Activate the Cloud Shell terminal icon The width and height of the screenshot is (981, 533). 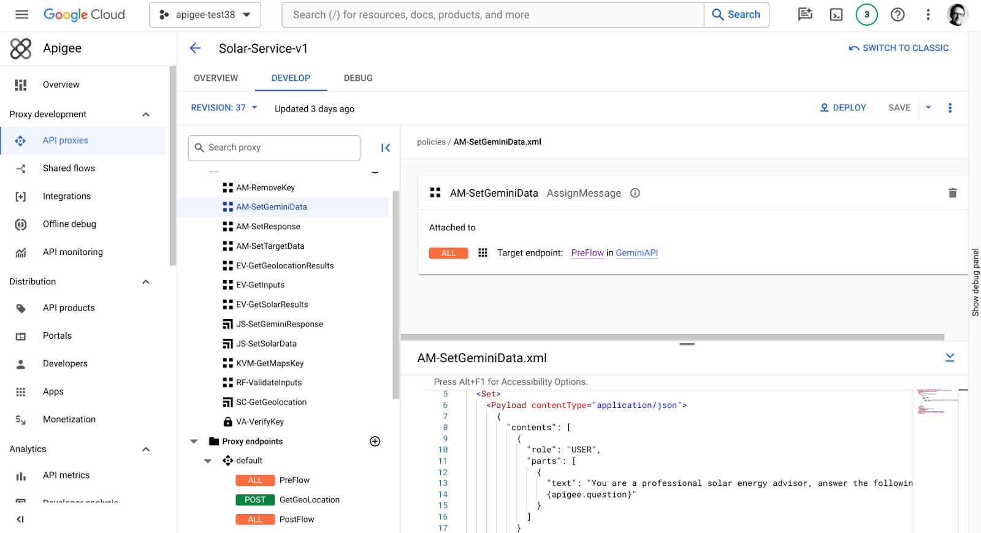(836, 15)
